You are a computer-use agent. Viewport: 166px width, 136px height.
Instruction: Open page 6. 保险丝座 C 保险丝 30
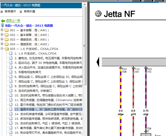48,77
